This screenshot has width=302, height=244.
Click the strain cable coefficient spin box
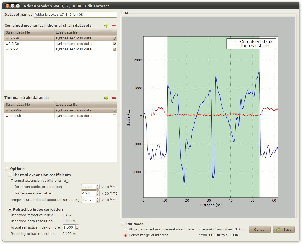pos(88,187)
